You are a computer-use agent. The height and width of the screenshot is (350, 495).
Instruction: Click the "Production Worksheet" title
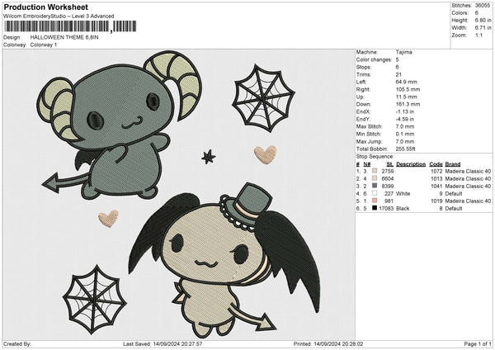click(45, 7)
